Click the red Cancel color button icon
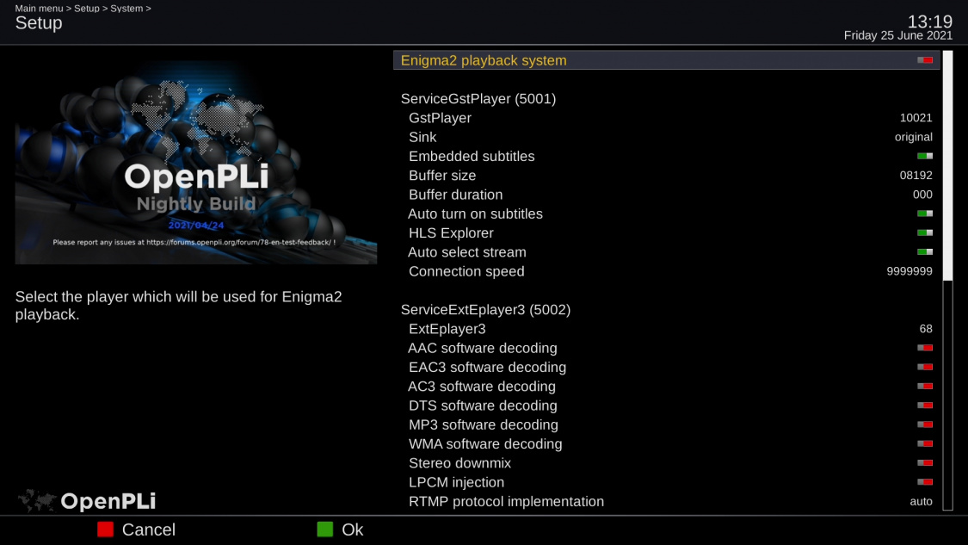Screen dimensions: 968x545 105,530
